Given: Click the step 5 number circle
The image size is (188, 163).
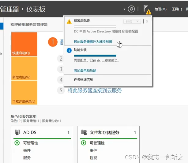Looking at the screenshot, I should (x=61, y=90).
